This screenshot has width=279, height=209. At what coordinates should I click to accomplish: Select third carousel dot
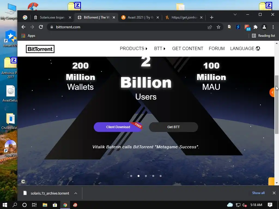146,176
